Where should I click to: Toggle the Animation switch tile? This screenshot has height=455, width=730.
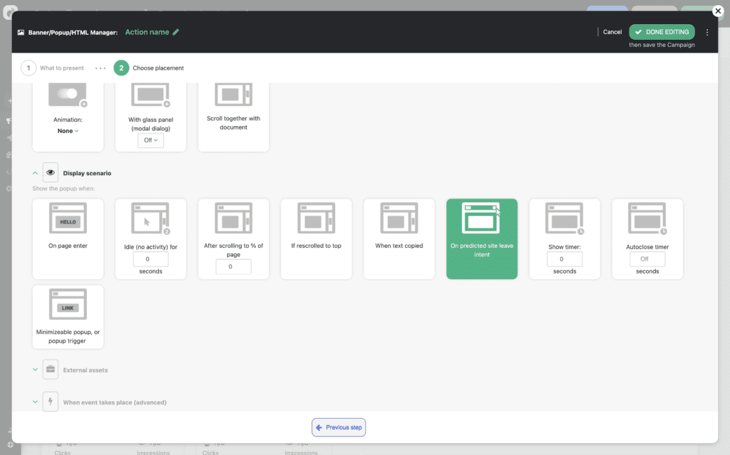click(68, 95)
